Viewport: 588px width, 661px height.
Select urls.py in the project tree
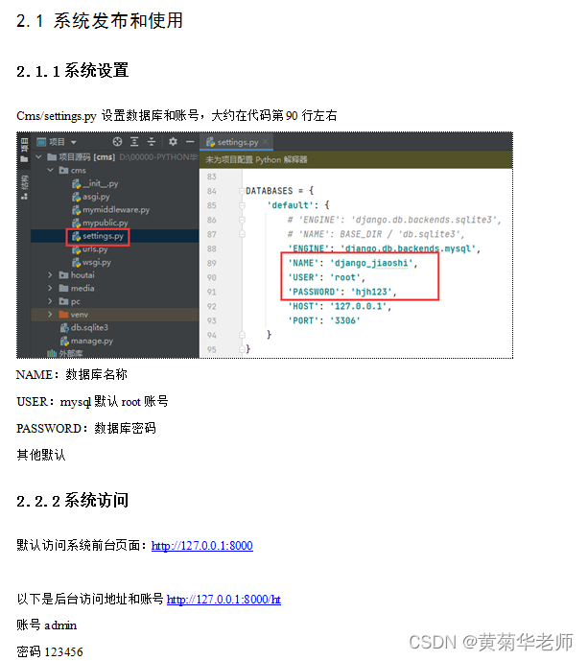(x=95, y=248)
